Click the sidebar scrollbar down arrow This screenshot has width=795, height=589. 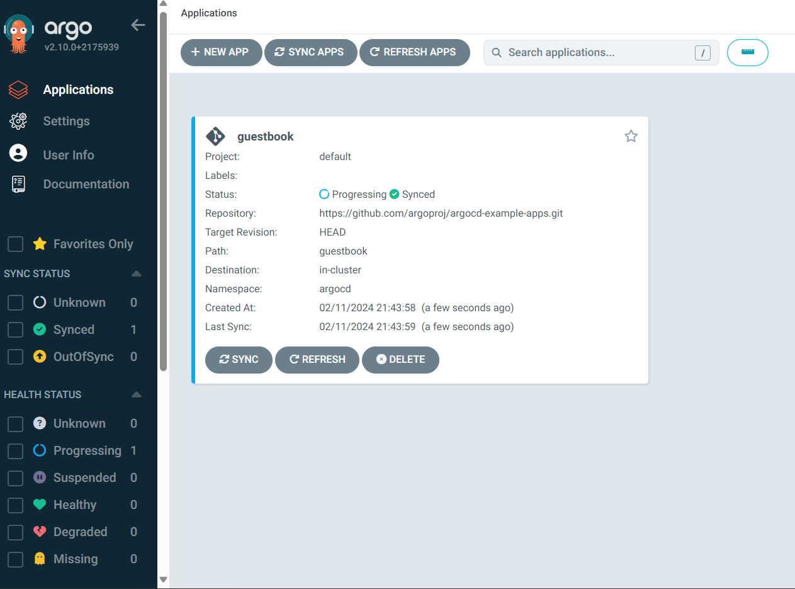point(163,580)
